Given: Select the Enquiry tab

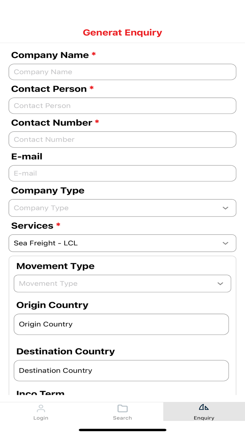Looking at the screenshot, I should [x=204, y=411].
